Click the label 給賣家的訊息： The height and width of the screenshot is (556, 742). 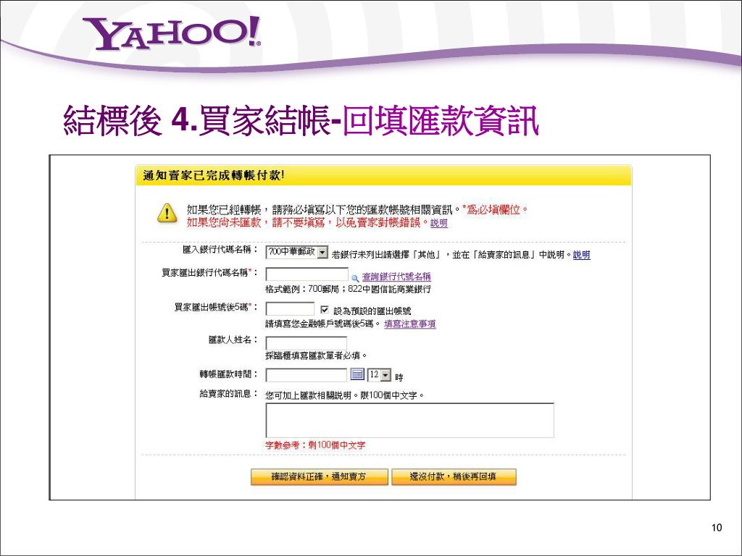coord(228,393)
